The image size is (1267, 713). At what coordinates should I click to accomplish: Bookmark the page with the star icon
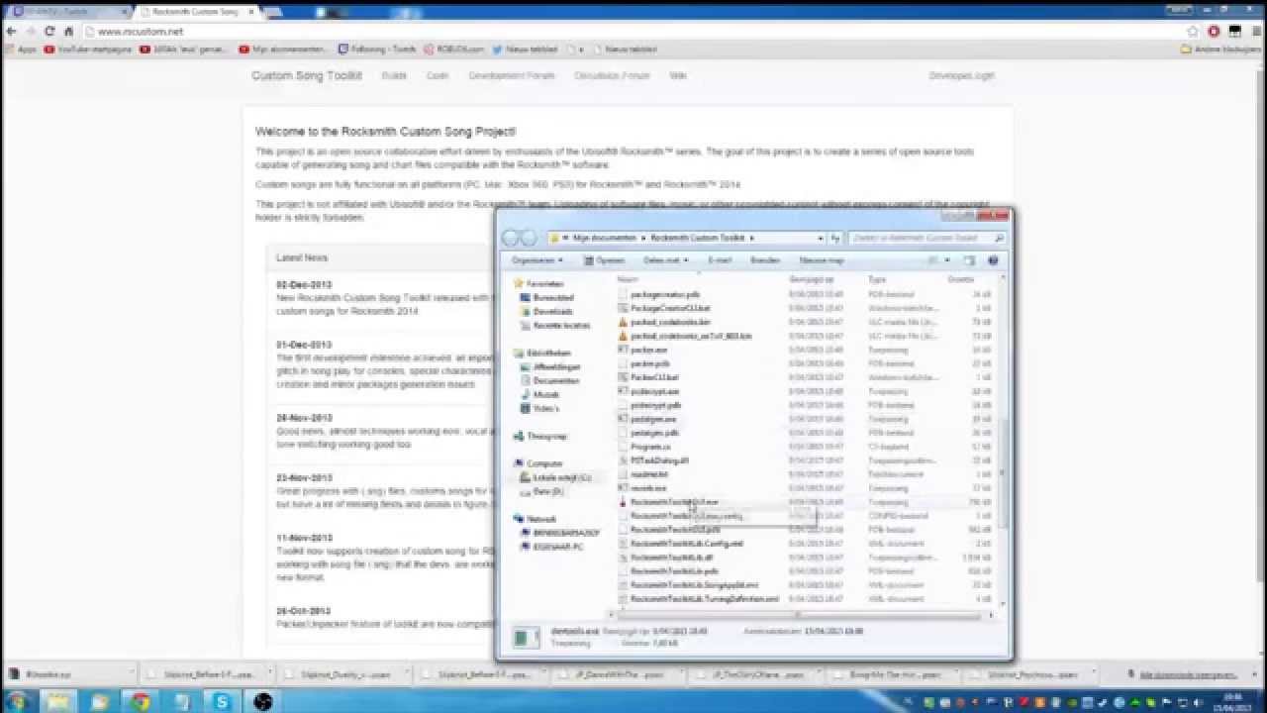pos(1193,32)
